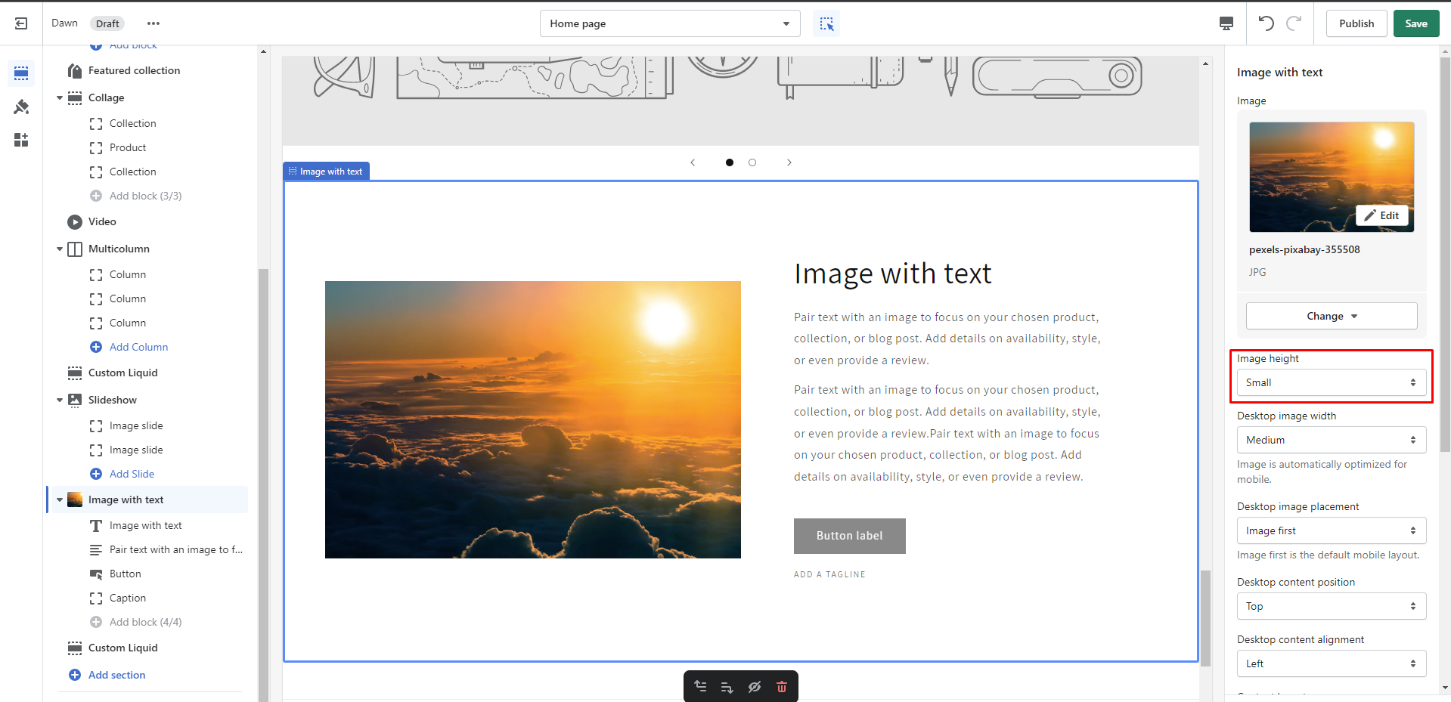Click the Dawn theme name
This screenshot has height=702, width=1451.
64,23
